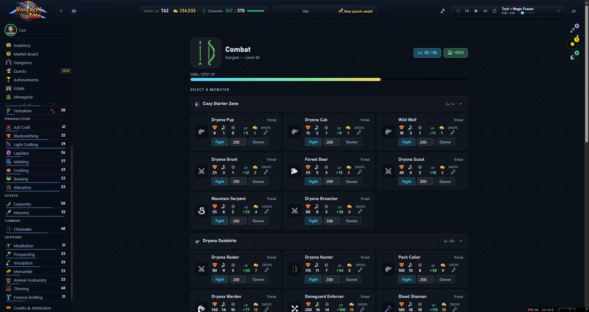
Task: Click the sidebar skill list scrollbar
Action: point(72,222)
